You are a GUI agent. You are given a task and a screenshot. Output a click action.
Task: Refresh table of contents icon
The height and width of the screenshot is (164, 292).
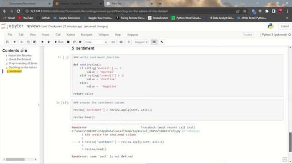click(22, 51)
